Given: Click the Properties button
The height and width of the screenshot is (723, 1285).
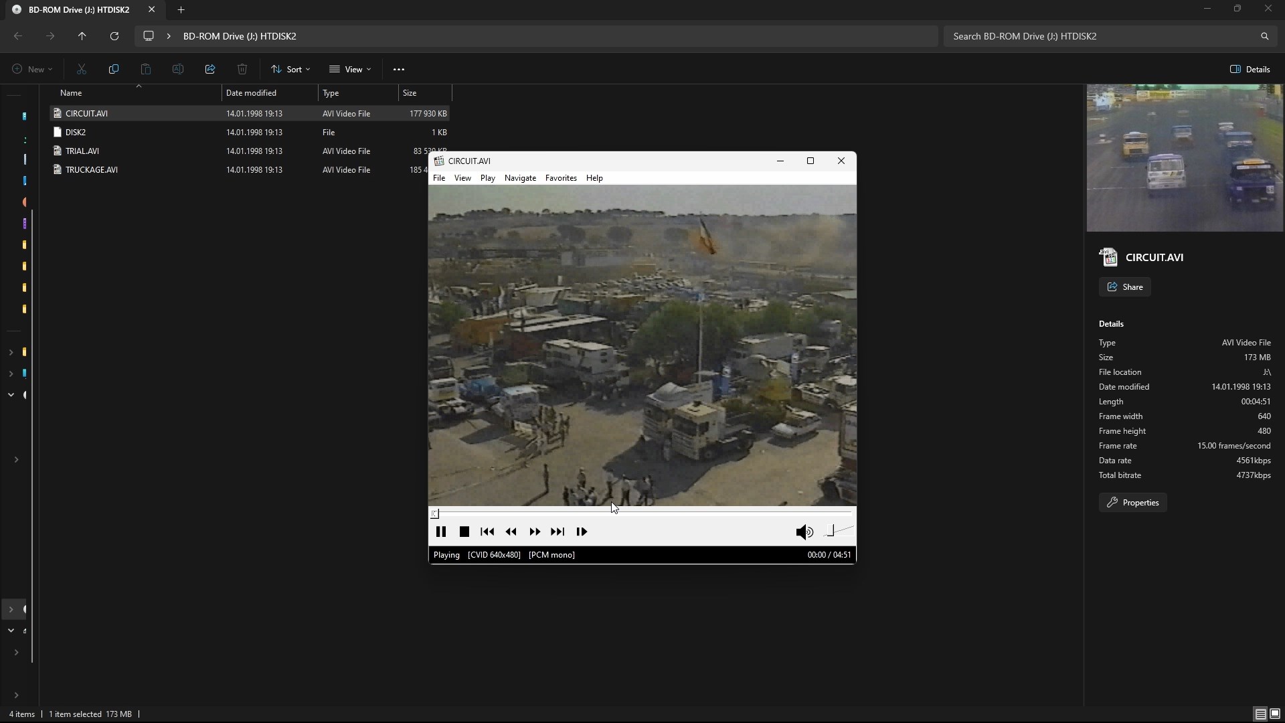Looking at the screenshot, I should click(x=1132, y=503).
